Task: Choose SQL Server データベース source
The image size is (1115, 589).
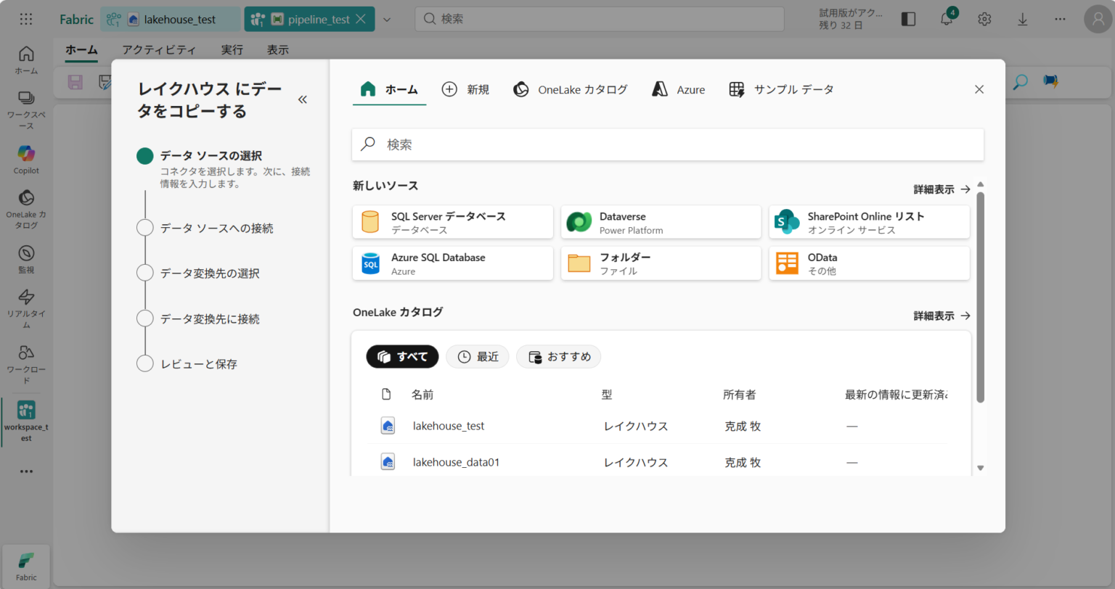Action: click(453, 222)
